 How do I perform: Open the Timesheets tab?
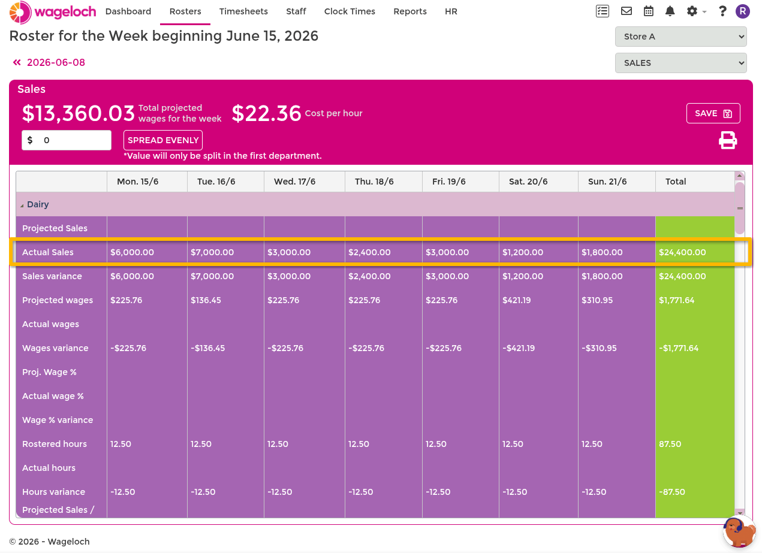[243, 11]
